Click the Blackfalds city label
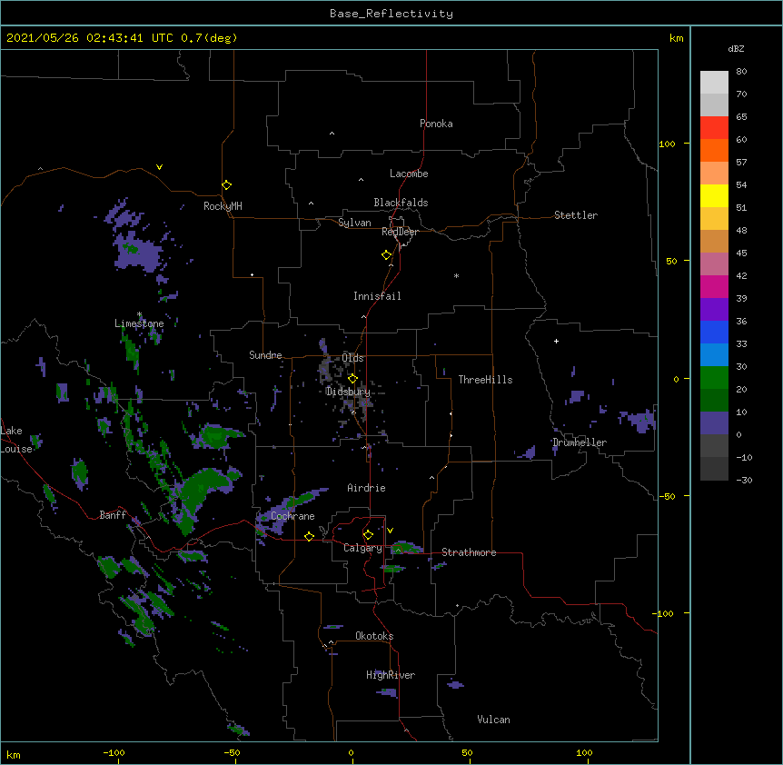 (401, 203)
